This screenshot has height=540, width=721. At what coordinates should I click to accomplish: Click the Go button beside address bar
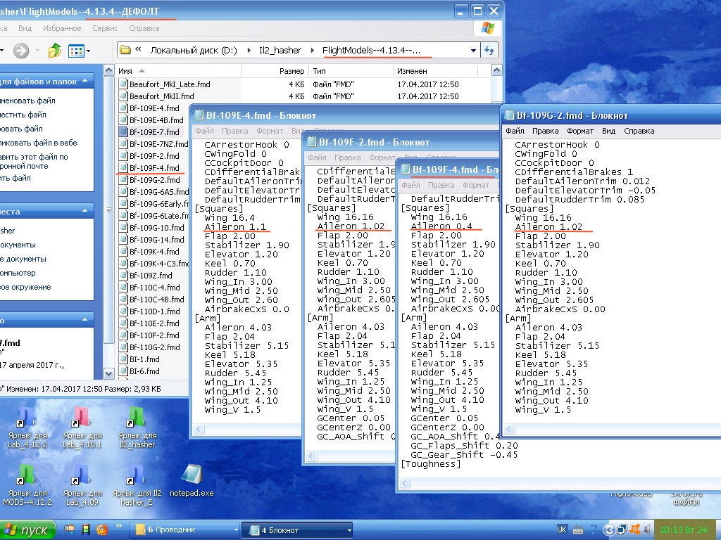[x=490, y=51]
